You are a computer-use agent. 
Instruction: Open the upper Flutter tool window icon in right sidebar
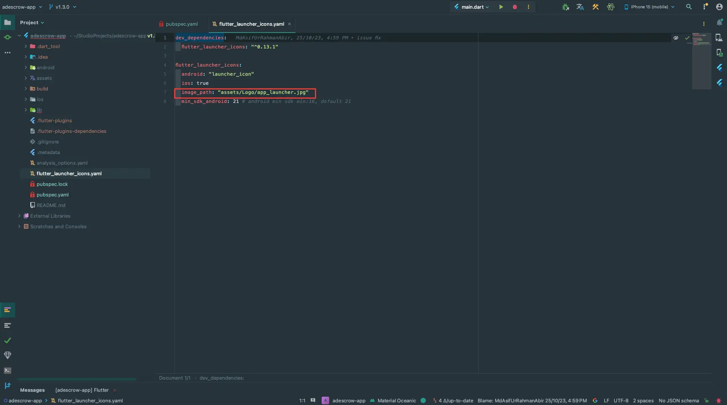click(x=719, y=68)
